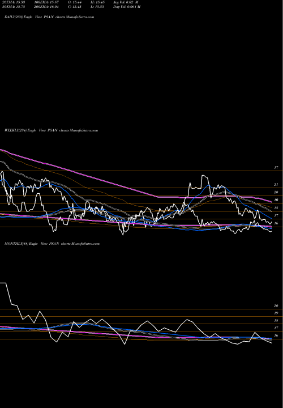
Task: Click the 'Day Vol' reading
Action: [127, 7]
